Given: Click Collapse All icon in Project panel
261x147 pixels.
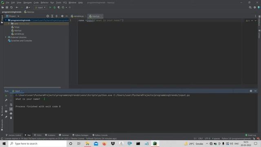Looking at the screenshot, I should (57, 16).
